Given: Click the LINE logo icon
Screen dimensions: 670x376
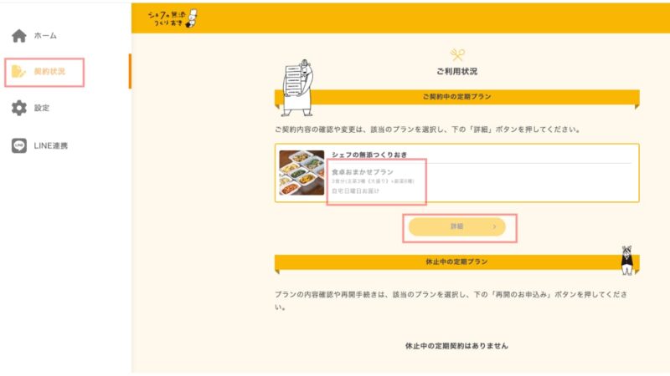Looking at the screenshot, I should point(18,145).
